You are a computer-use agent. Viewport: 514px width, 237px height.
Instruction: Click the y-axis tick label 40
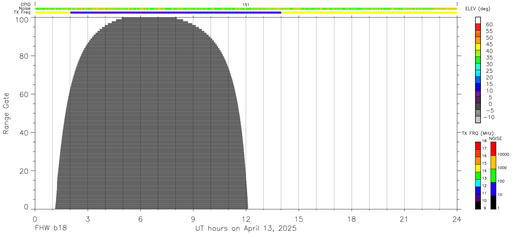coord(25,133)
